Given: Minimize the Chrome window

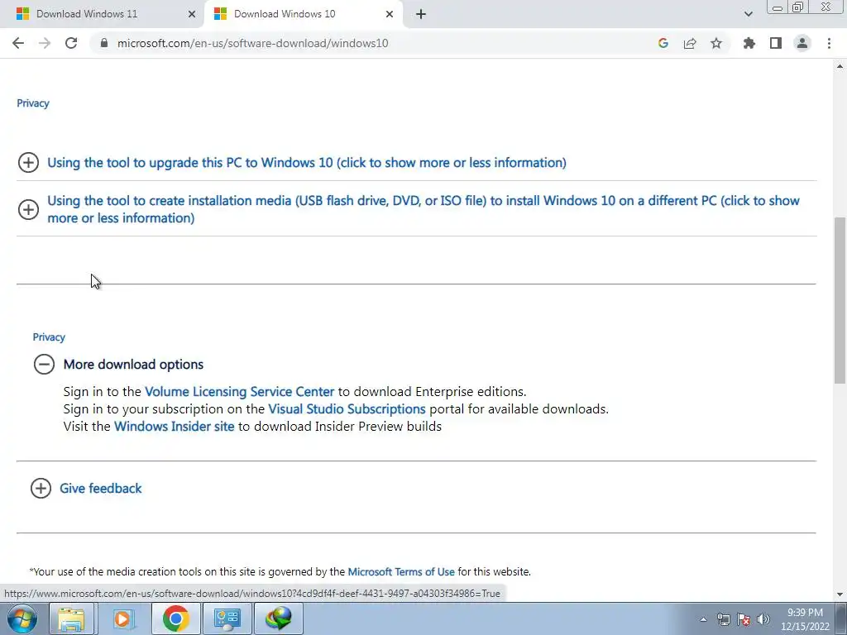Looking at the screenshot, I should click(x=778, y=7).
